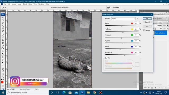The height and width of the screenshot is (95, 169).
Task: Switch to the Paths tab
Action: 160,23
